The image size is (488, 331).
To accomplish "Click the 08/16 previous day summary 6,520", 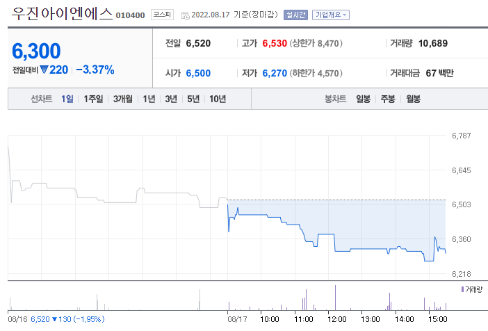I will pos(40,319).
